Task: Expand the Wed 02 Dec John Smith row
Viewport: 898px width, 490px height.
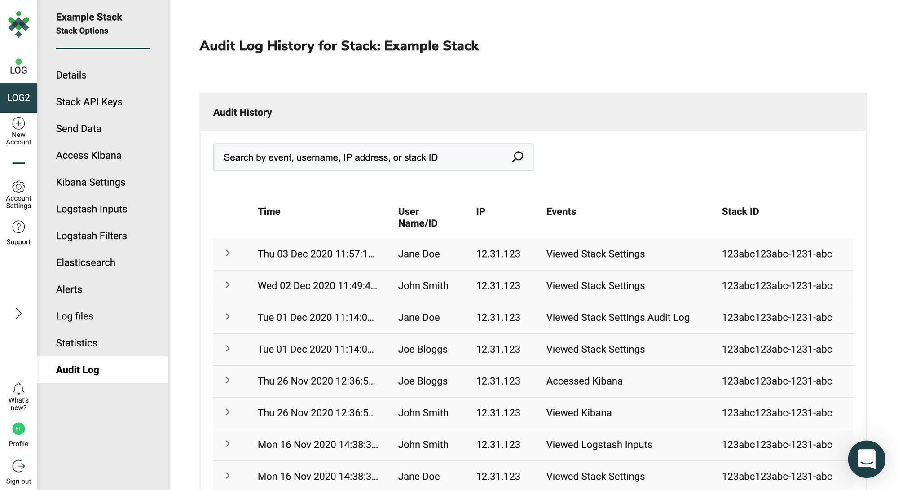Action: pos(228,285)
